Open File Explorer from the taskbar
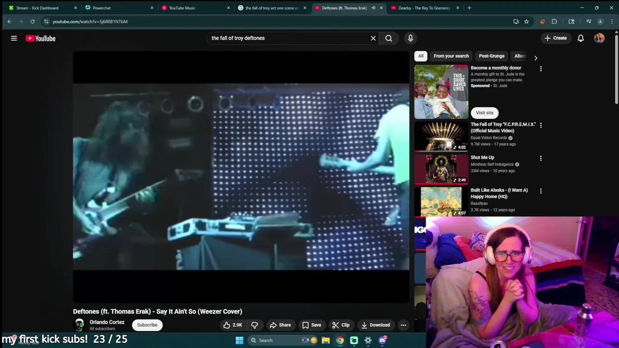This screenshot has height=348, width=619. tap(326, 340)
